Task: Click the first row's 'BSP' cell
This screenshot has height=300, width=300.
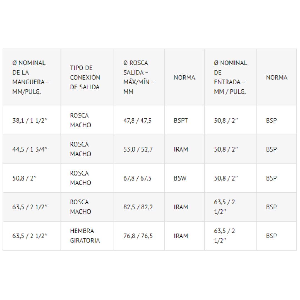Action: coord(277,121)
